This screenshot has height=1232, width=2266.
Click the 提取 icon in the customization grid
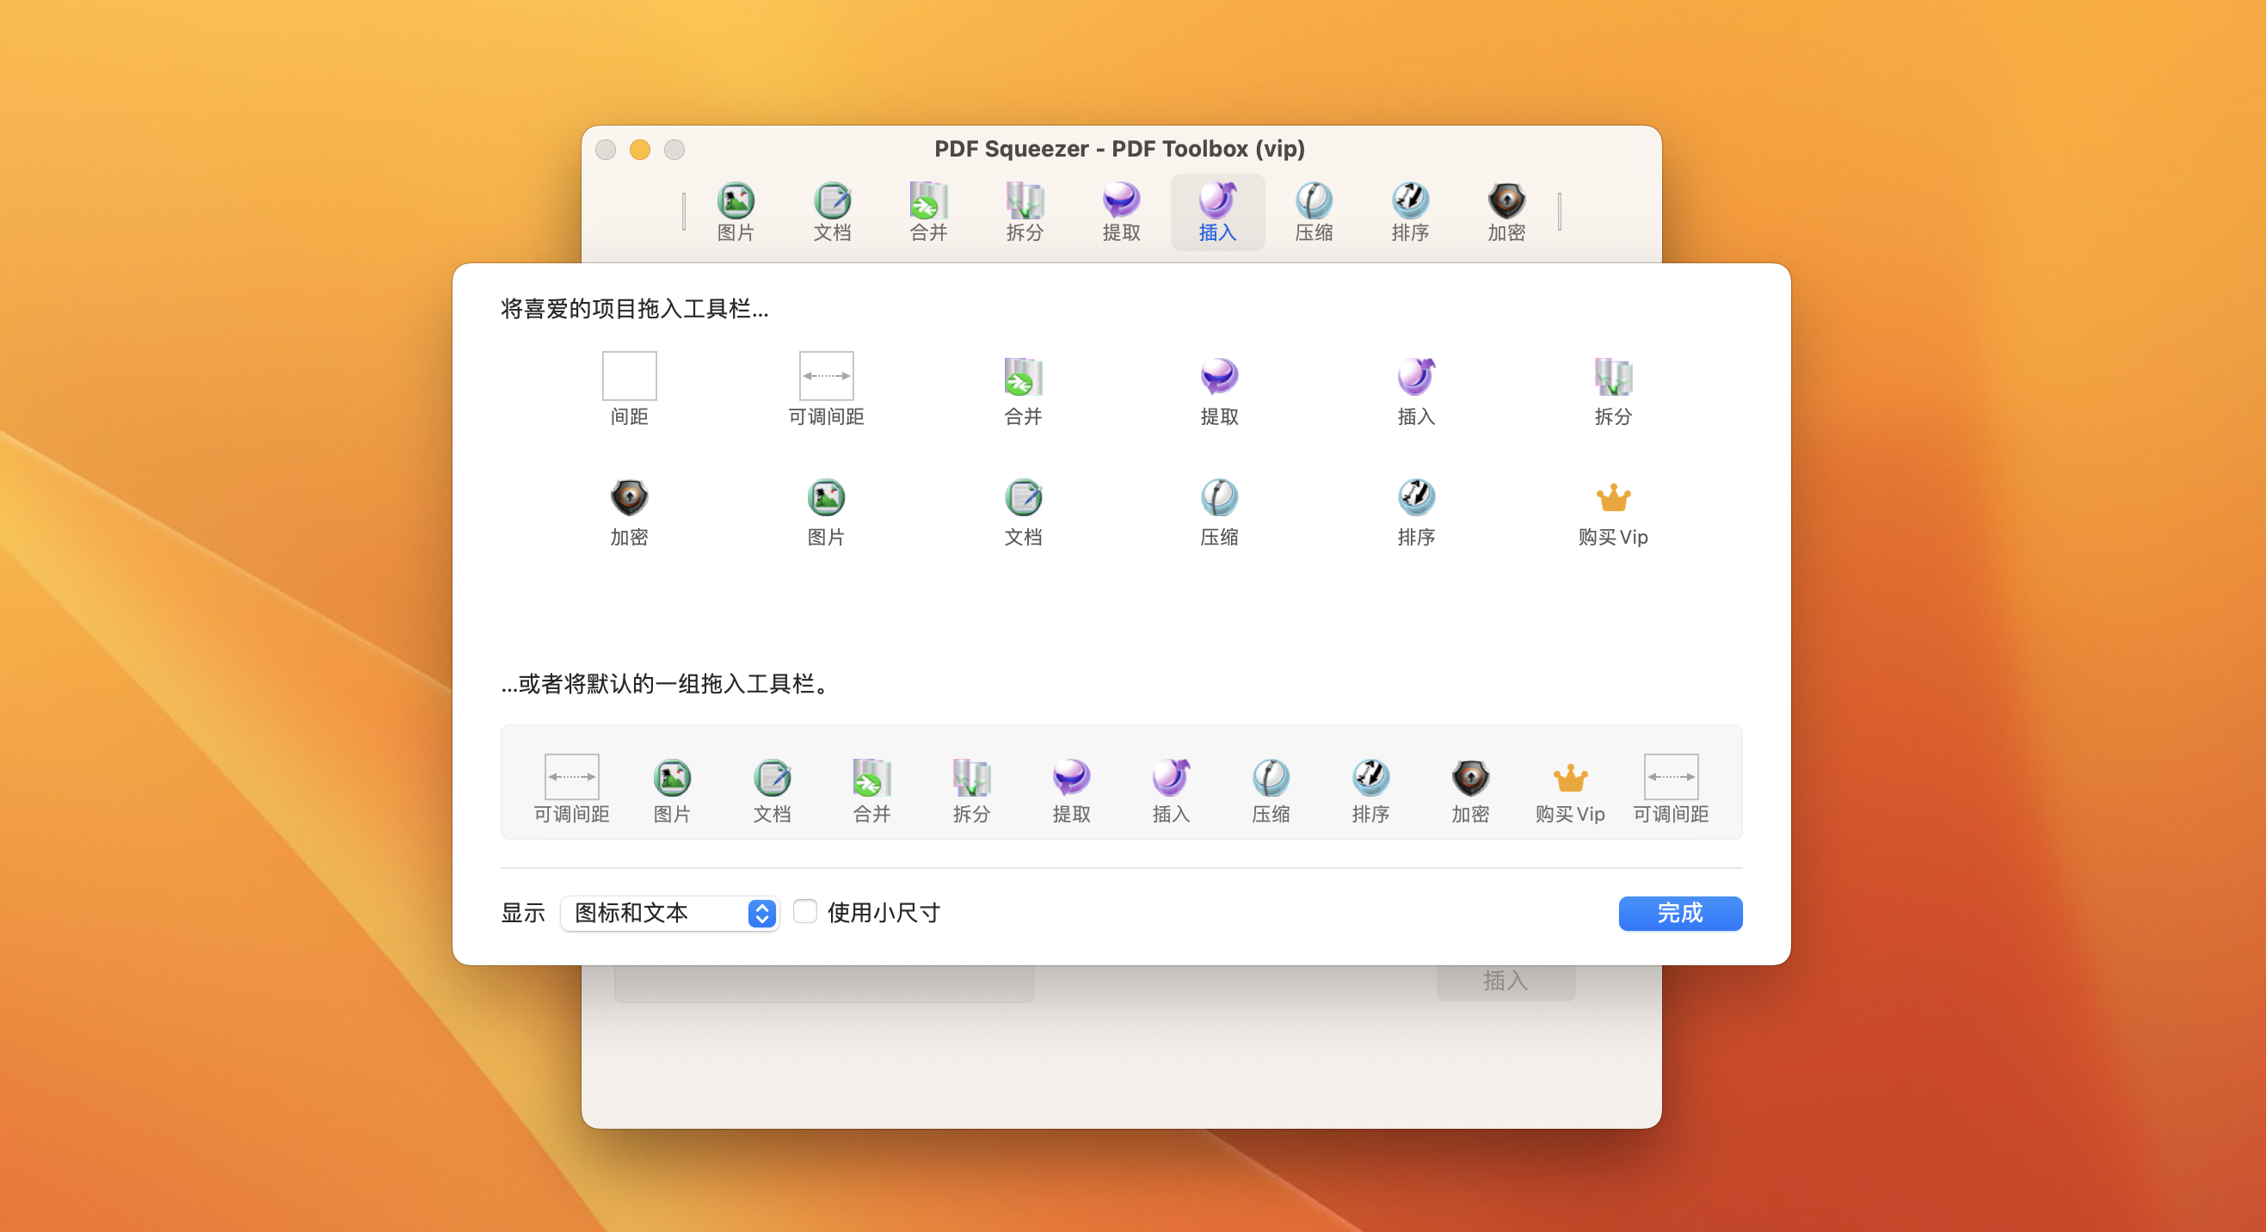[1219, 377]
